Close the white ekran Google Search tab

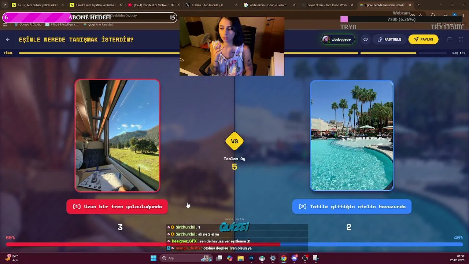coord(294,5)
